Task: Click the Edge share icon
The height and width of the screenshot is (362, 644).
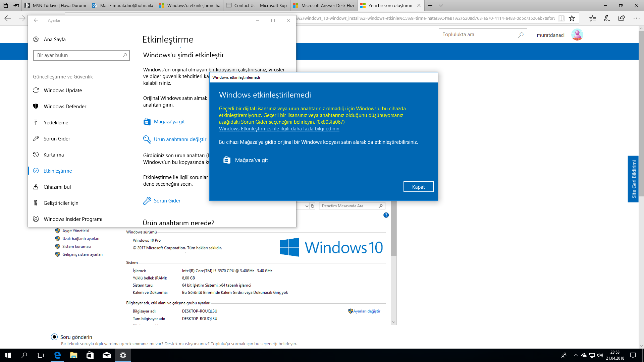Action: click(622, 18)
